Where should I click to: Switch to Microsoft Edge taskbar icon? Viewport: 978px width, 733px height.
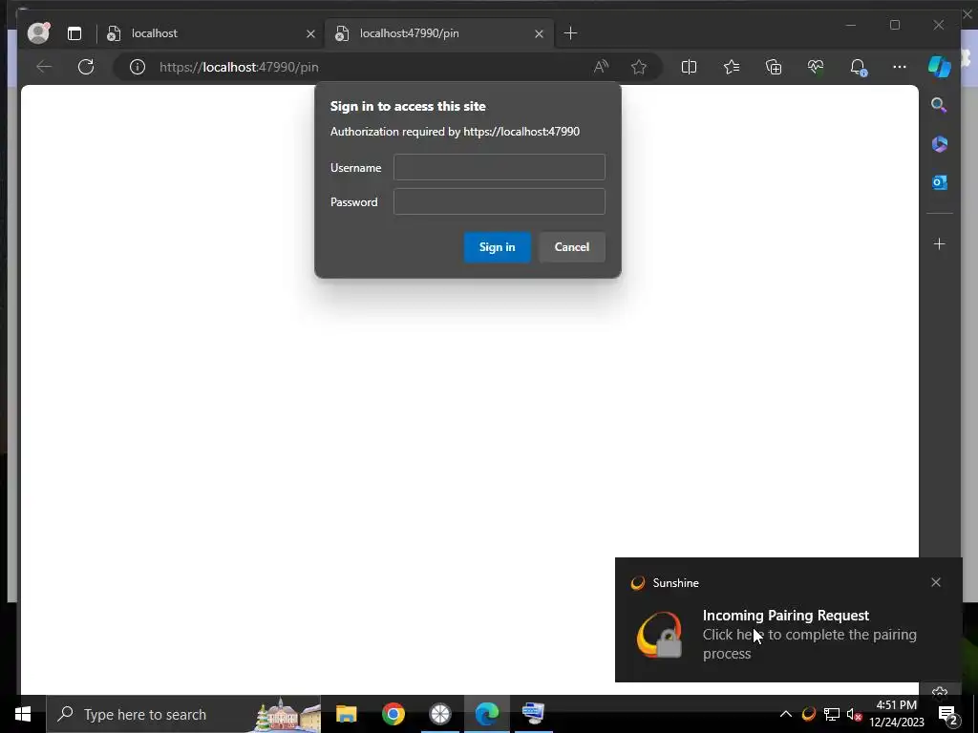(486, 714)
